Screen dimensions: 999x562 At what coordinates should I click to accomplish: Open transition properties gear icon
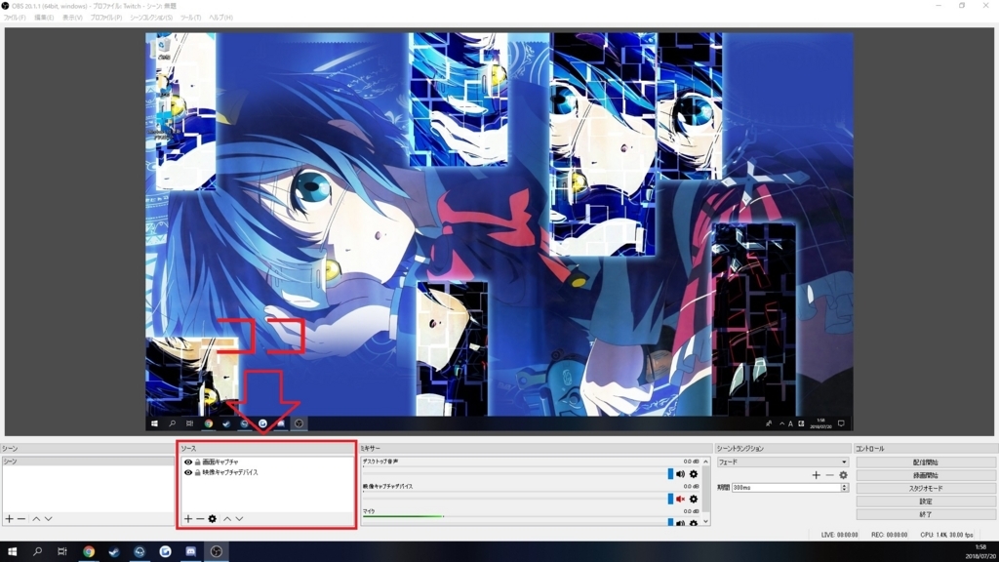click(x=843, y=475)
